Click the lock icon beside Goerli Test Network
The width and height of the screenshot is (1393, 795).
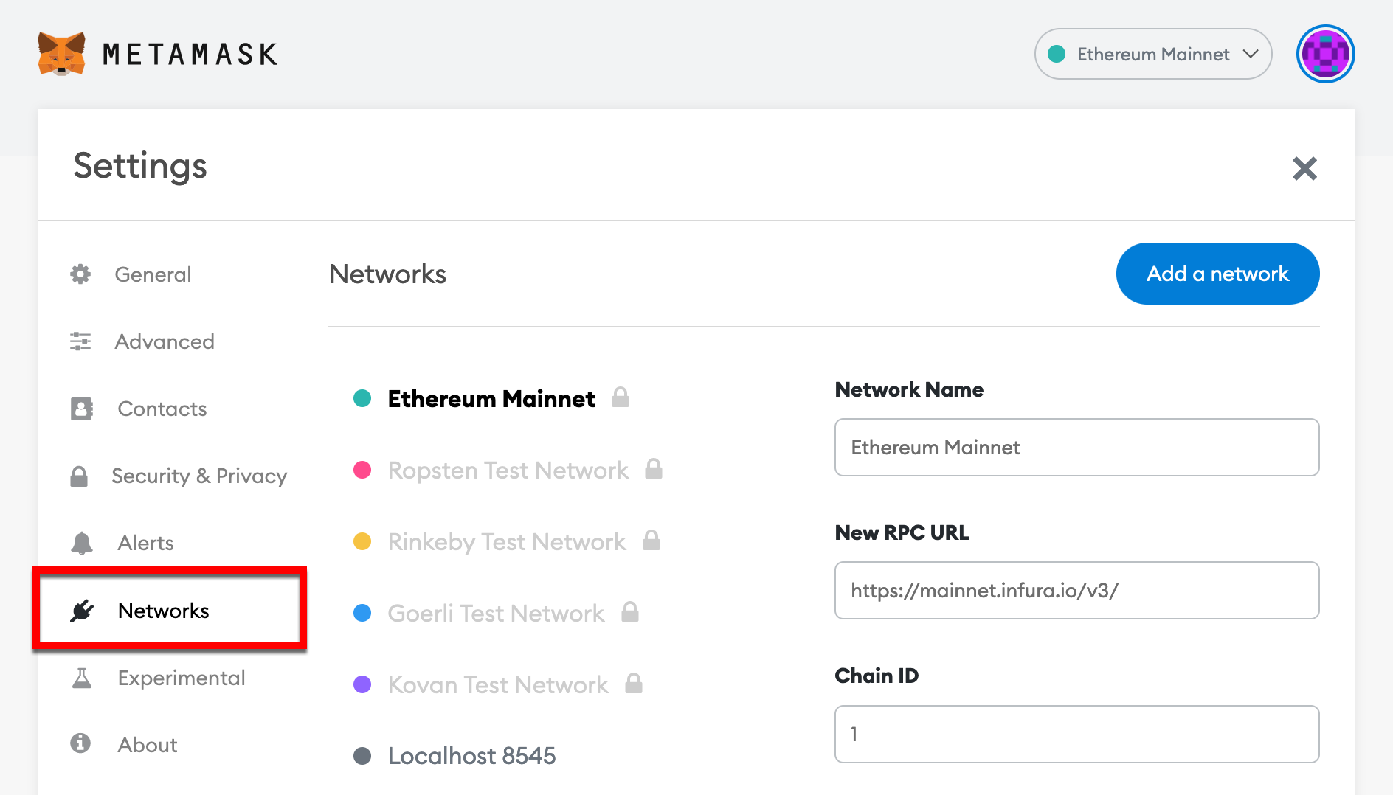(629, 611)
